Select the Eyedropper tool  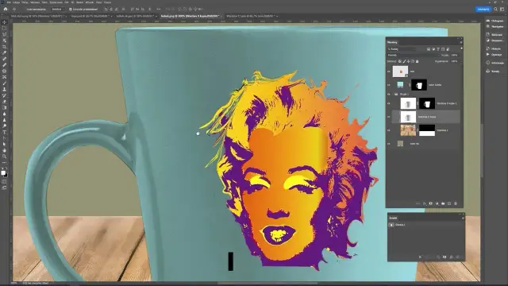click(4, 53)
